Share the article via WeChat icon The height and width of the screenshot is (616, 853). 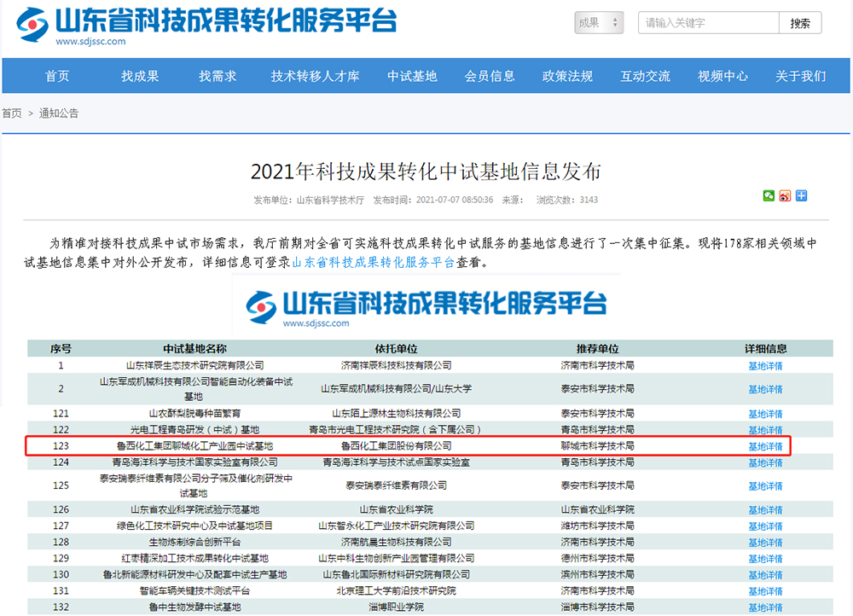coord(769,195)
